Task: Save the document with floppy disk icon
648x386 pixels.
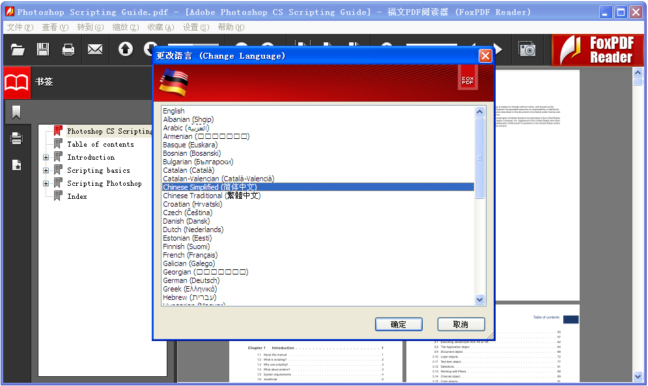Action: 43,50
